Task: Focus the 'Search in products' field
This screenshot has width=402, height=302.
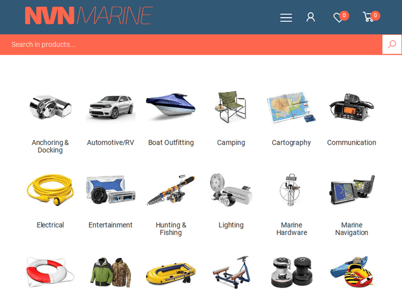Action: (x=191, y=45)
